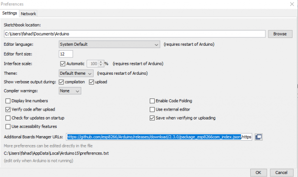Select the Settings tab
The image size is (298, 177).
tap(9, 13)
